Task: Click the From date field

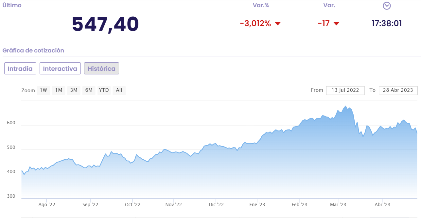Action: (345, 90)
